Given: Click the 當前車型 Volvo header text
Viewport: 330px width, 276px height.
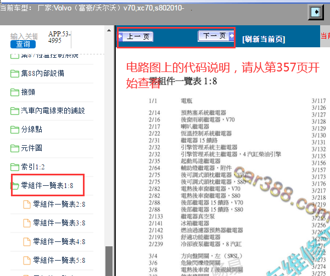Looking at the screenshot, I should click(x=92, y=8).
